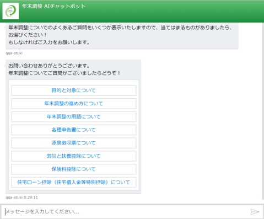Choose 年末調整の進め方について
Image resolution: width=264 pixels, height=219 pixels.
(74, 104)
